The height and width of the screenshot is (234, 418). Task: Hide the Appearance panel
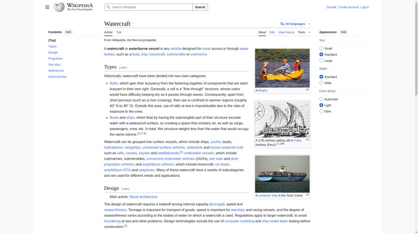343,32
